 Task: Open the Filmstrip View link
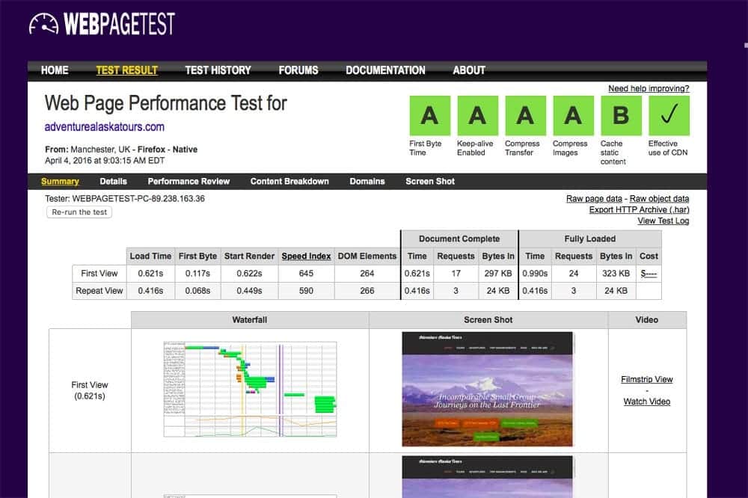pos(647,380)
